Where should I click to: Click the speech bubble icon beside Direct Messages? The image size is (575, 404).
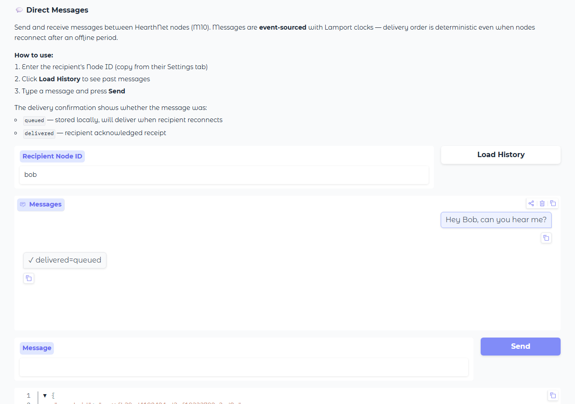click(19, 10)
